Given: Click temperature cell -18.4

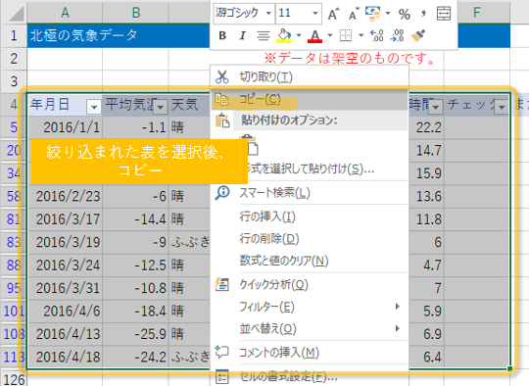Looking at the screenshot, I should point(135,312).
